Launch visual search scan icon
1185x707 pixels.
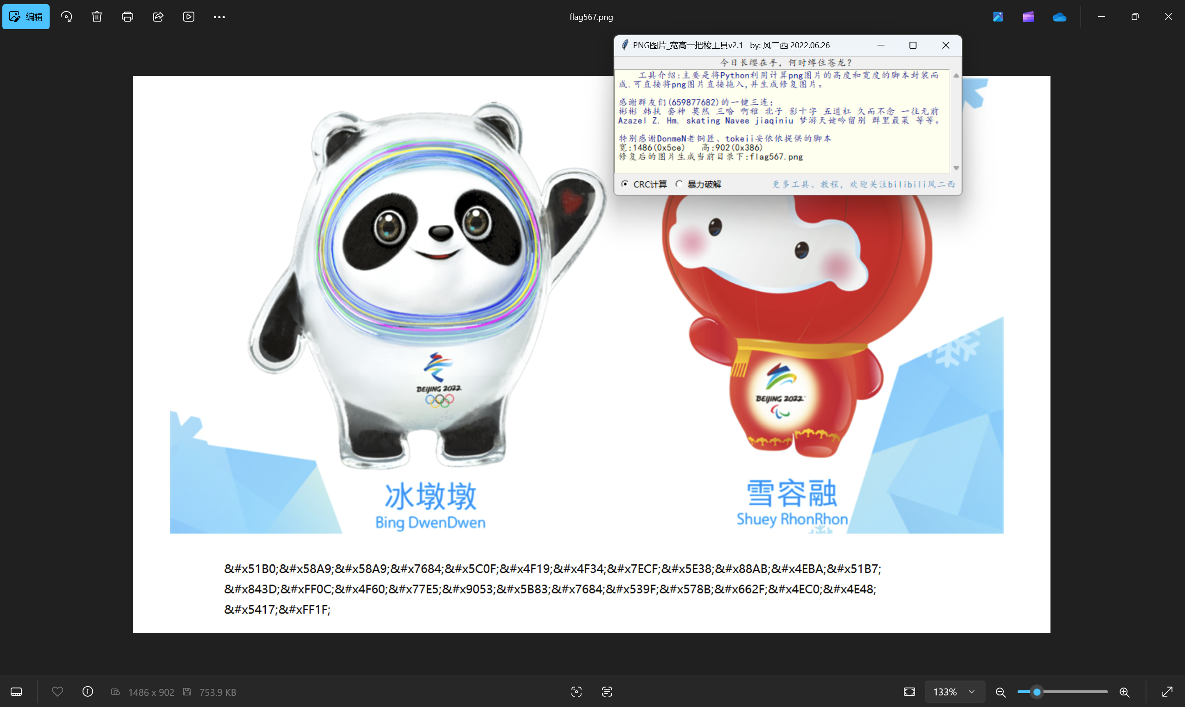click(x=576, y=692)
